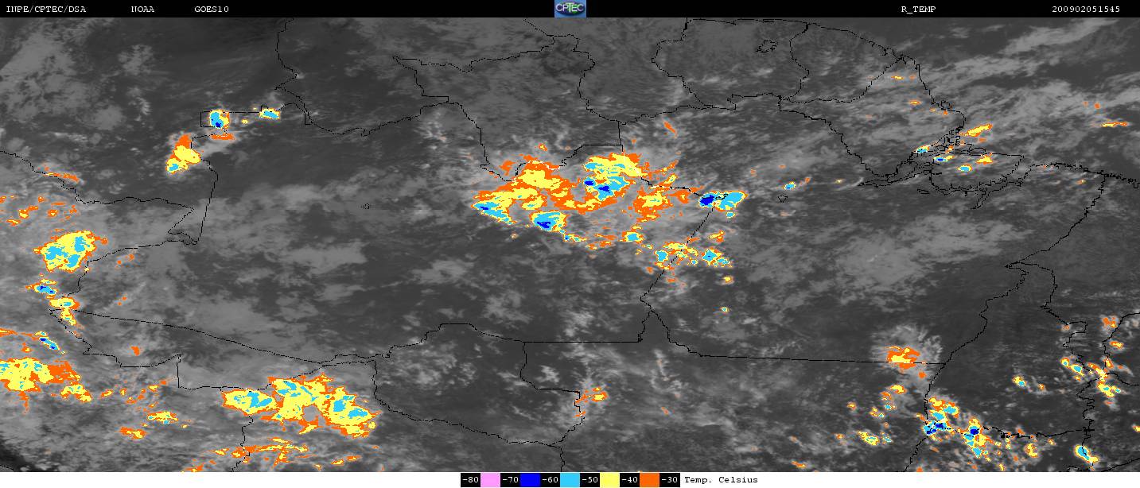
Task: Click the -80 legend value
Action: pyautogui.click(x=470, y=480)
